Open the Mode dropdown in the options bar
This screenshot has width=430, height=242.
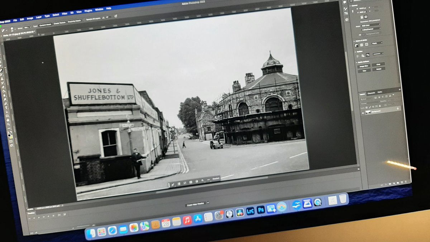(27, 28)
